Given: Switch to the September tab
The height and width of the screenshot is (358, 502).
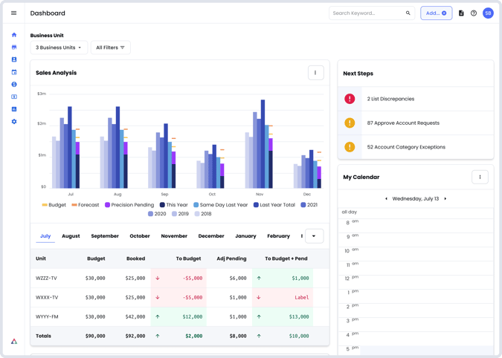Looking at the screenshot, I should (105, 236).
